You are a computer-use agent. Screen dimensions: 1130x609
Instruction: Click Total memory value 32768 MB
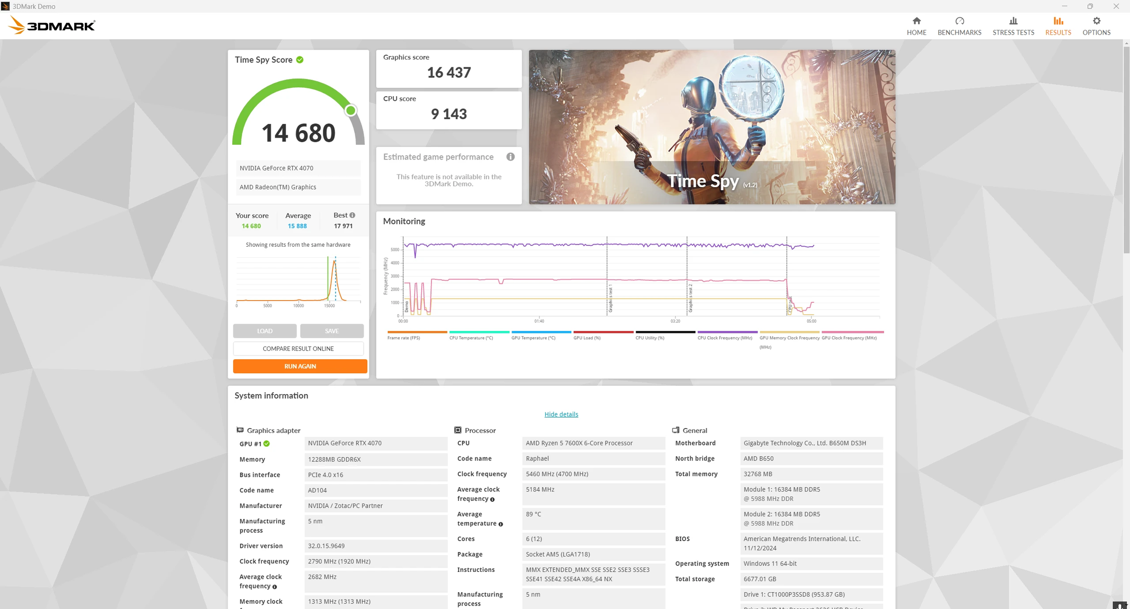point(811,474)
